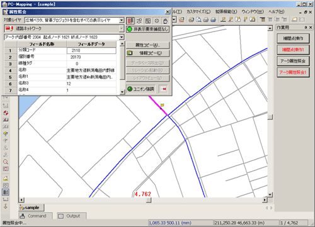The width and height of the screenshot is (315, 227).
Task: Switch to the Command tab
Action: (35, 216)
